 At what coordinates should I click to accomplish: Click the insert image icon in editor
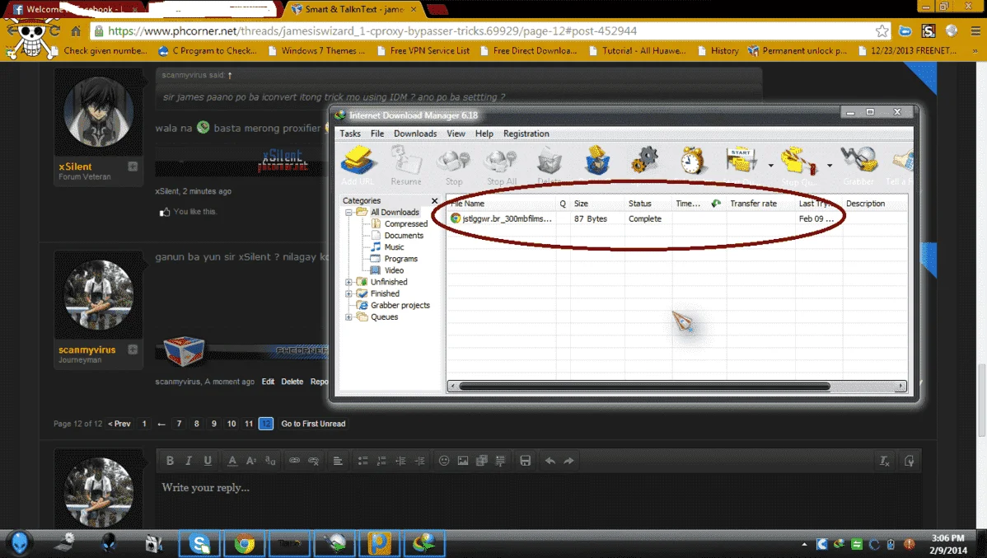463,461
